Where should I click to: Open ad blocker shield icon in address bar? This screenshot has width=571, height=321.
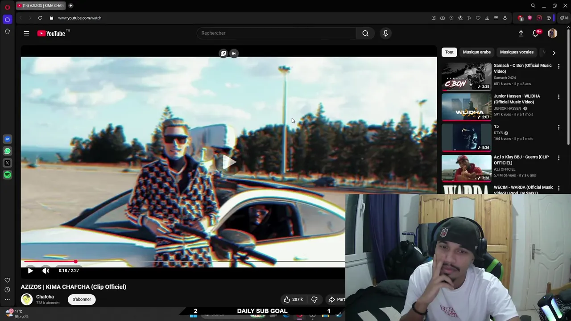(x=451, y=18)
